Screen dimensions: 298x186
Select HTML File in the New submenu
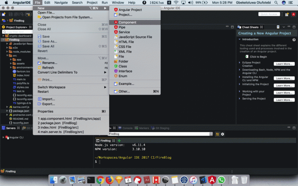click(135, 42)
